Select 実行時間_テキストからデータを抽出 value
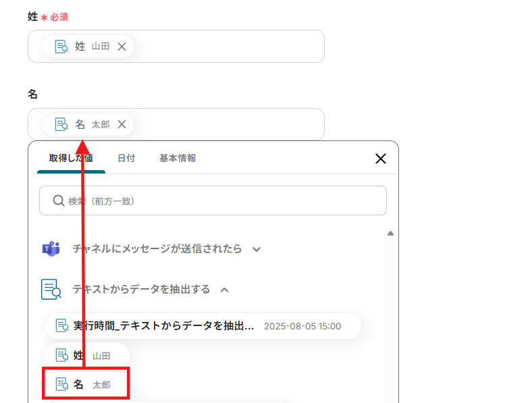 (x=203, y=326)
